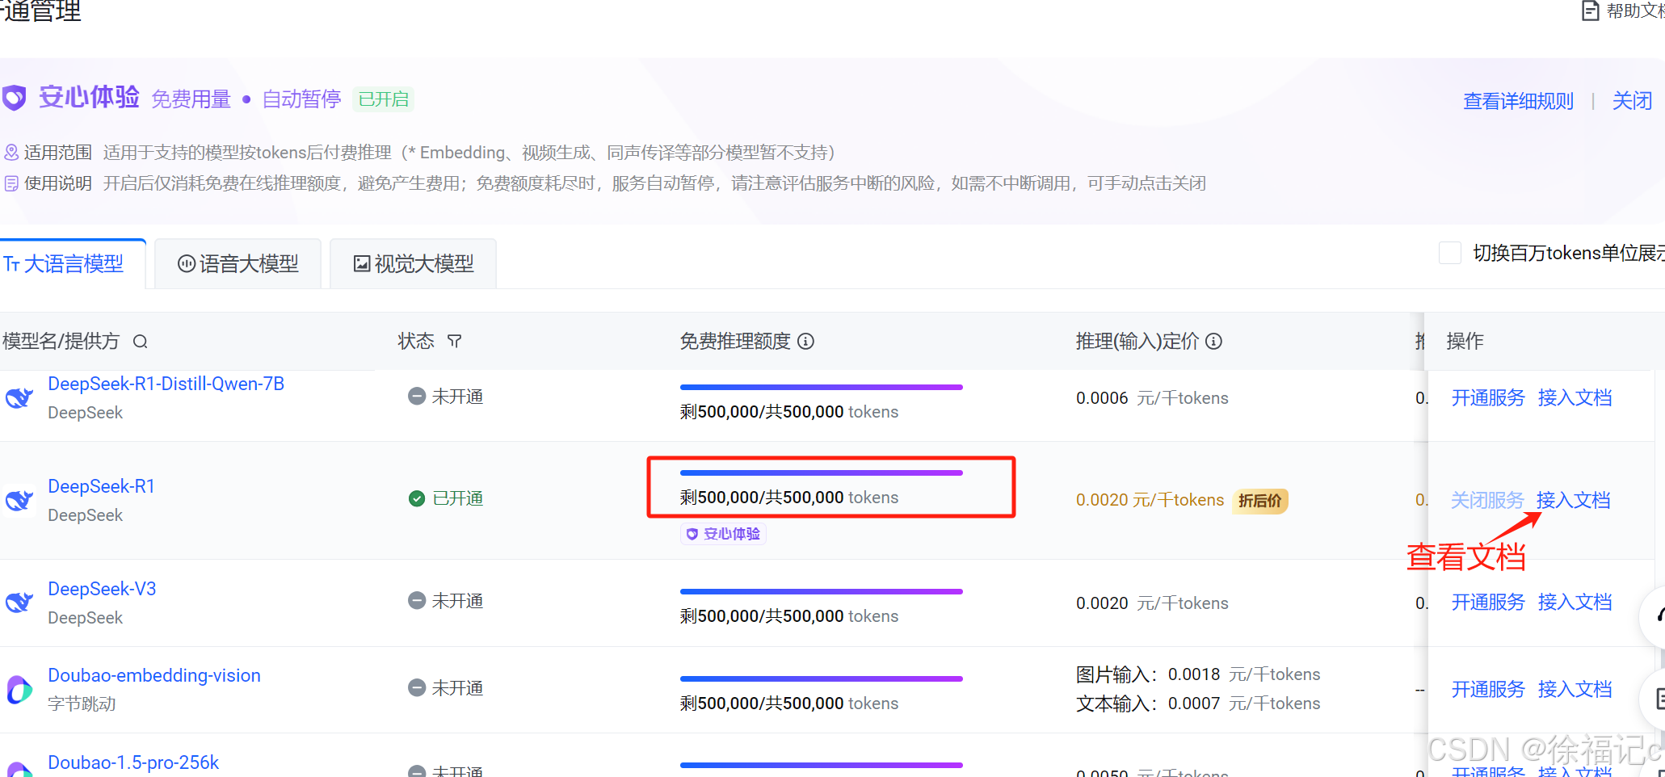The width and height of the screenshot is (1665, 777).
Task: Click the 安心体验 shield icon
Action: (x=14, y=98)
